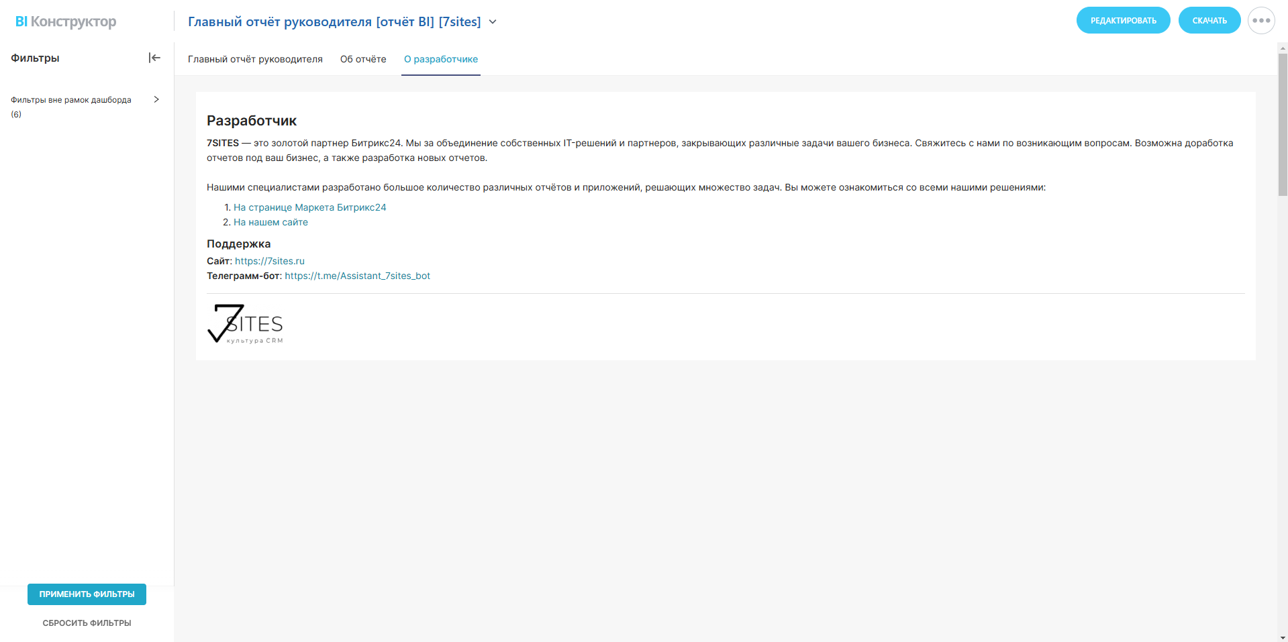Click the 7SITES logo image
1288x642 pixels.
pos(245,324)
